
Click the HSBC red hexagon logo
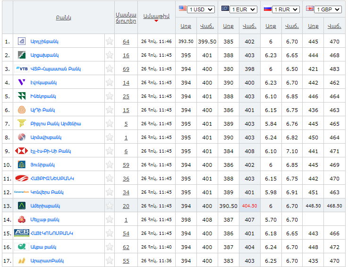(22, 151)
